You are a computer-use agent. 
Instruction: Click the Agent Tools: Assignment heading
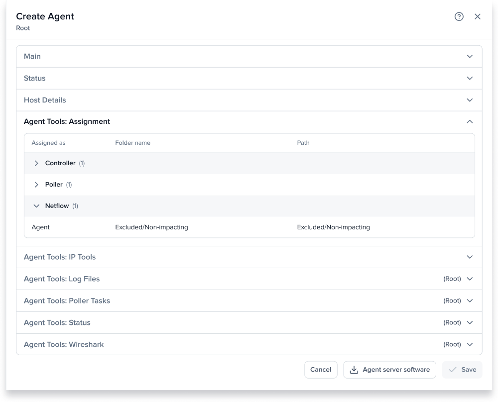(x=67, y=121)
